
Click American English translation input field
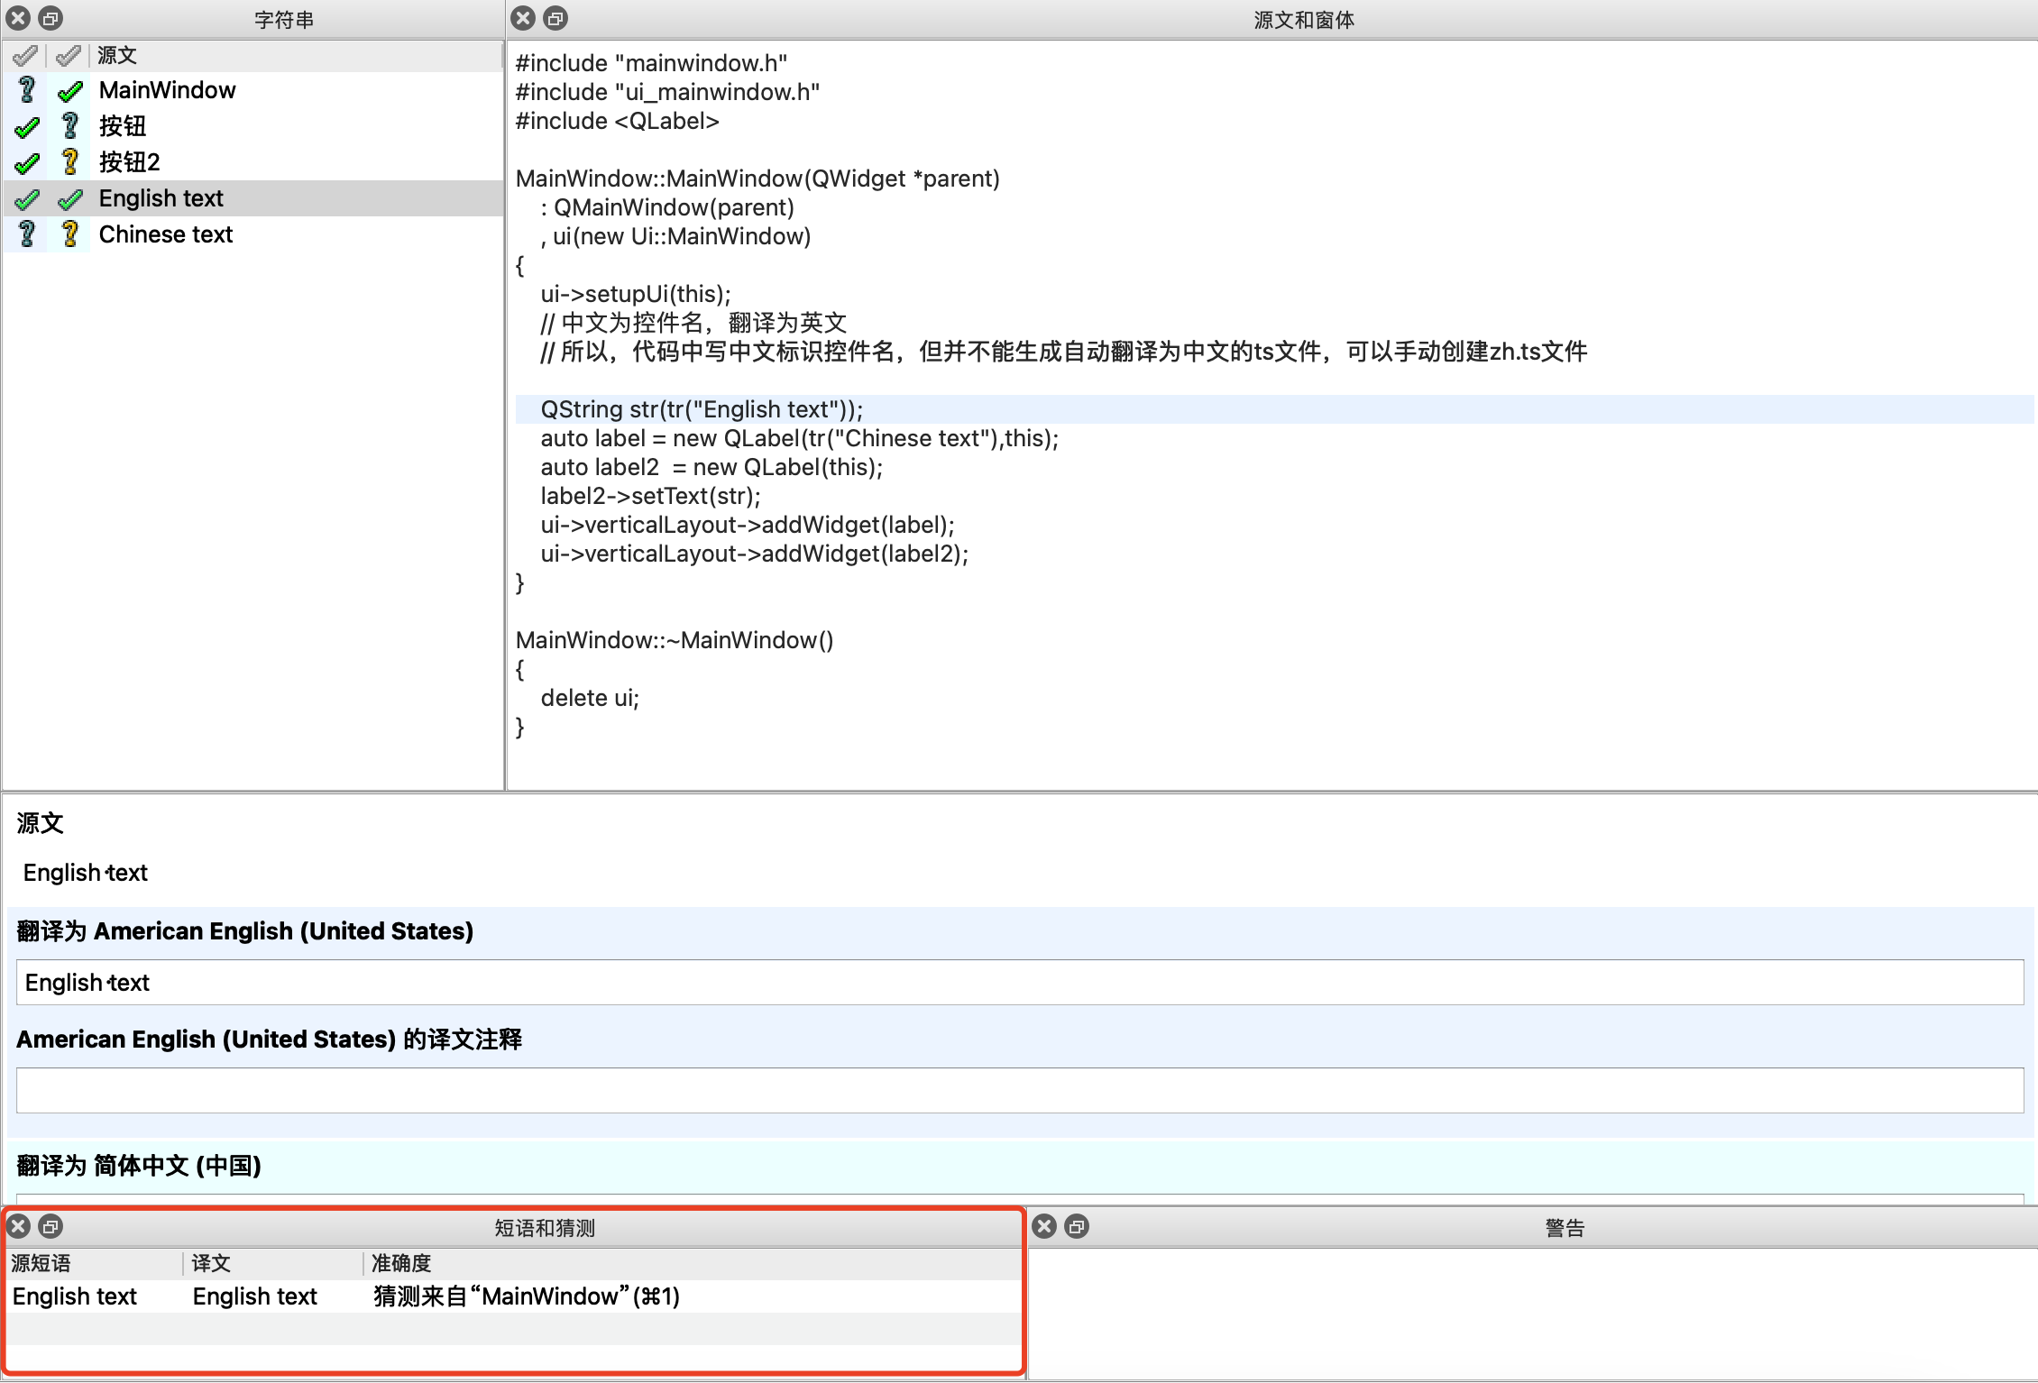coord(1019,983)
